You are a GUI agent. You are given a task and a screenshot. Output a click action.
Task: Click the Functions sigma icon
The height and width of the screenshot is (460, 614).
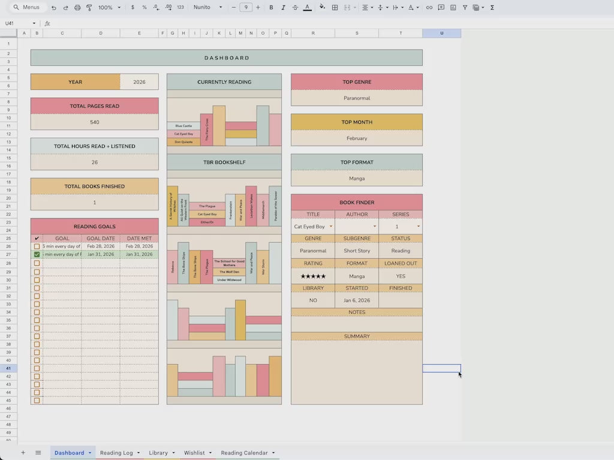[x=492, y=8]
